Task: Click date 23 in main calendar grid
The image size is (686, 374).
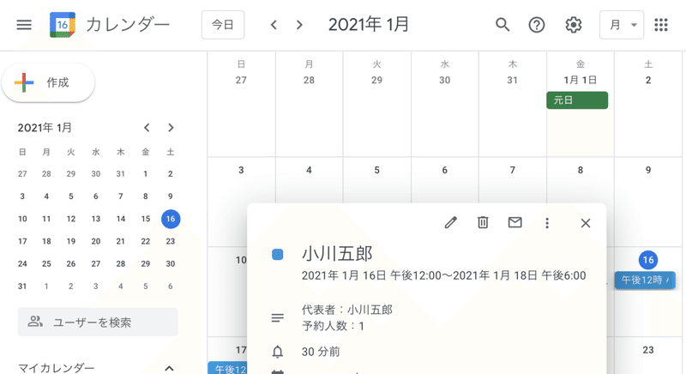Action: 648,350
